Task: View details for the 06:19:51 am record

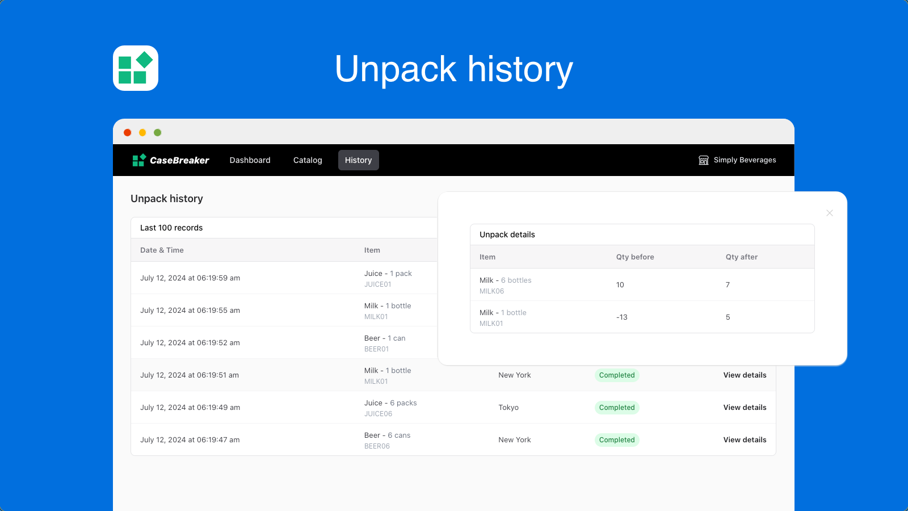Action: (745, 375)
